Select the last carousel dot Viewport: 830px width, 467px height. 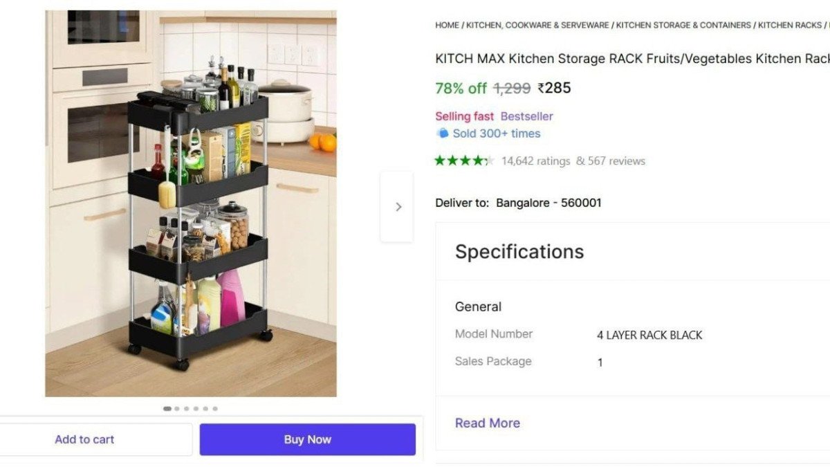click(x=214, y=408)
